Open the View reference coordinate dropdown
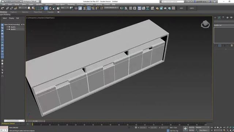The height and width of the screenshot is (132, 234). [65, 8]
